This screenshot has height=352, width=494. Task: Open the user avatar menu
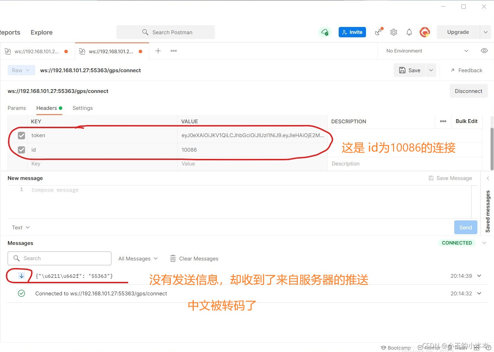pos(425,32)
